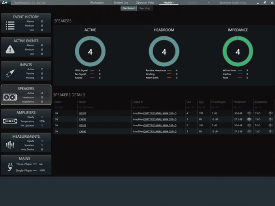Screen dimensions: 275x206
Task: Click the Headroom filter input field
Action: 243,107
